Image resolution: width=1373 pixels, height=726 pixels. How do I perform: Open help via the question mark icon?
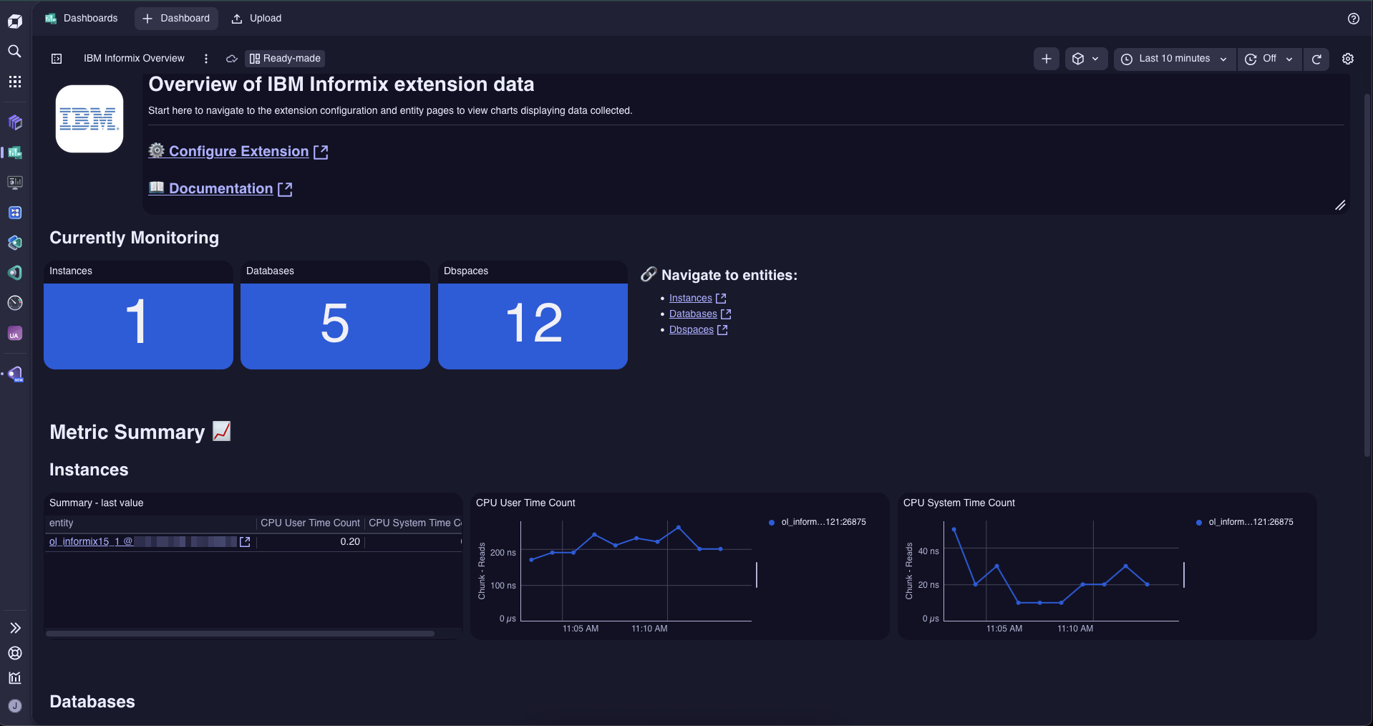(1353, 19)
